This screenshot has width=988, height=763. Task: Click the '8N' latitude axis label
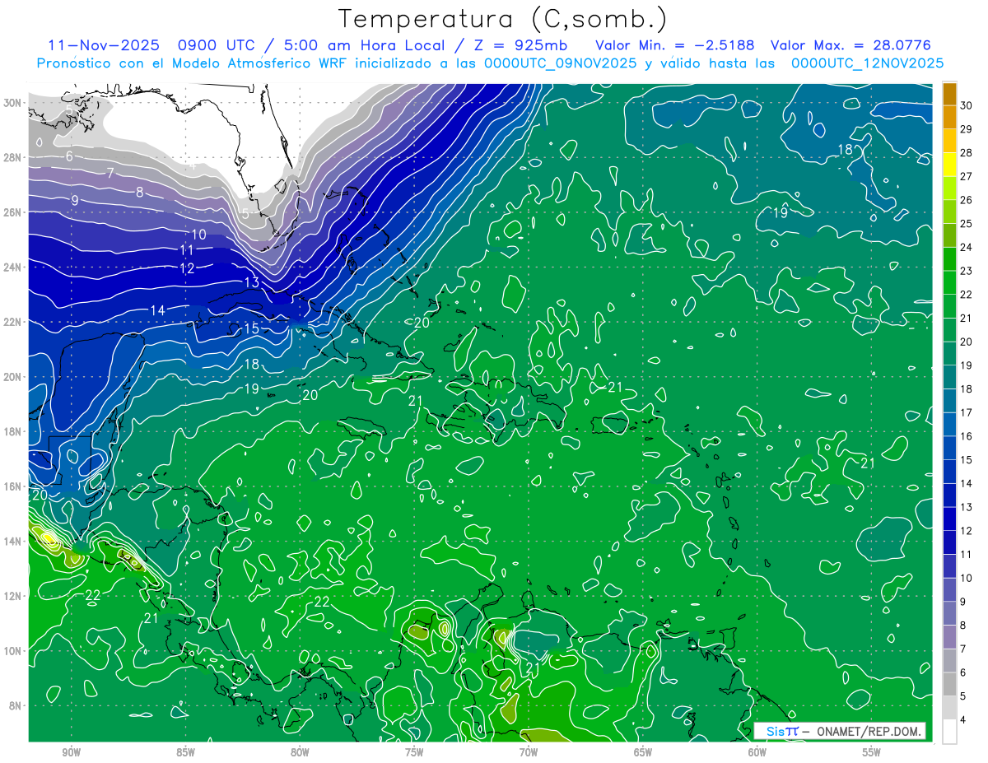(16, 705)
